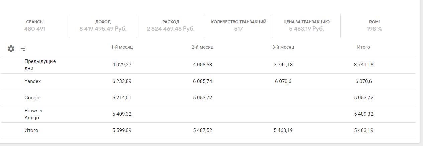Open the Browser Amigo row
Image resolution: width=423 pixels, height=146 pixels.
(34, 114)
